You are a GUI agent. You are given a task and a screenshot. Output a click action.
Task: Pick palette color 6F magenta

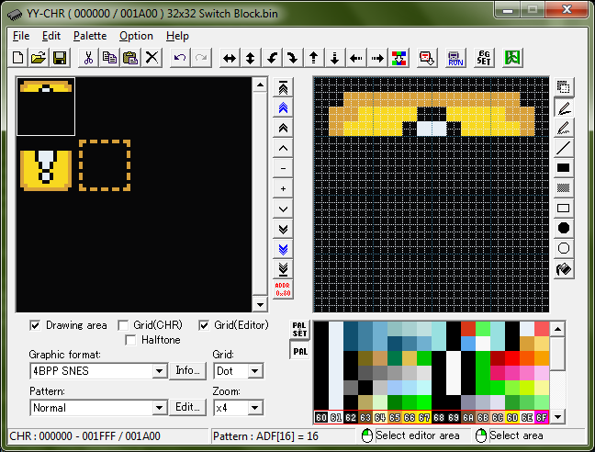pos(542,417)
